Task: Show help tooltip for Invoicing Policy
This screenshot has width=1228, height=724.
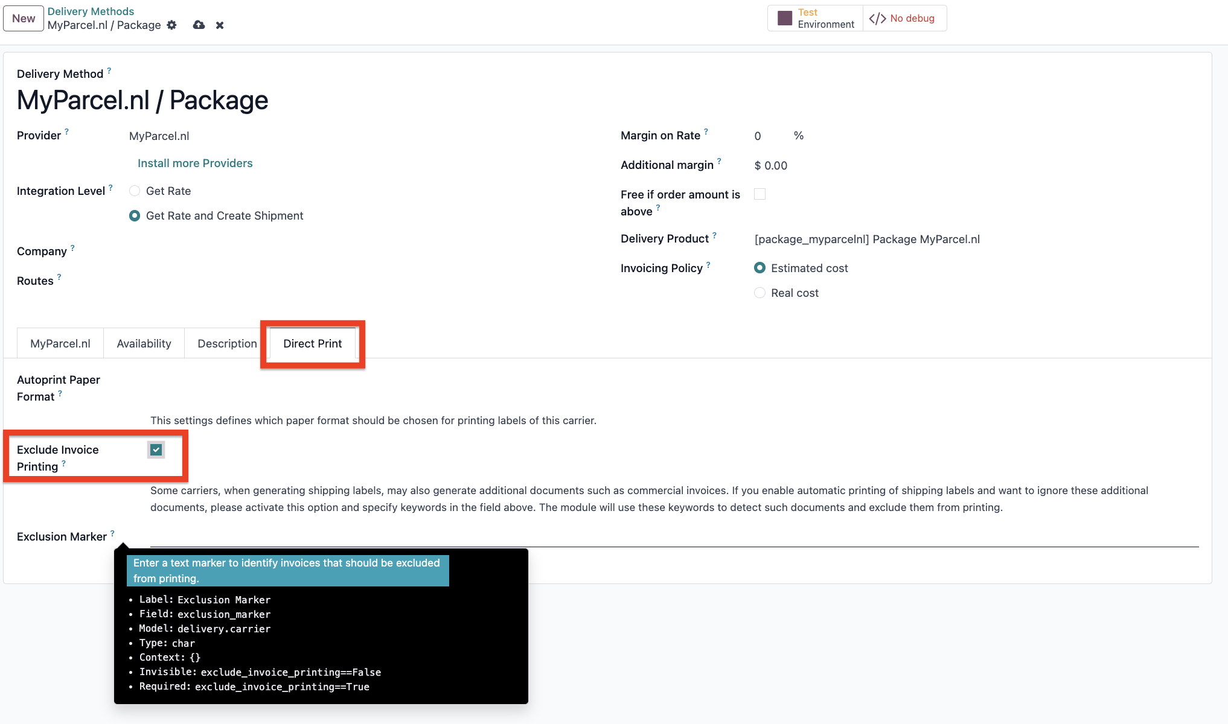Action: point(708,265)
